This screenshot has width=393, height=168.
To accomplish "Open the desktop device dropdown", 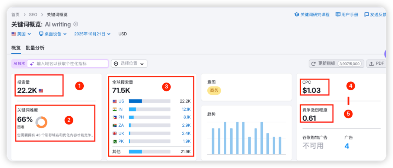I will coord(53,34).
